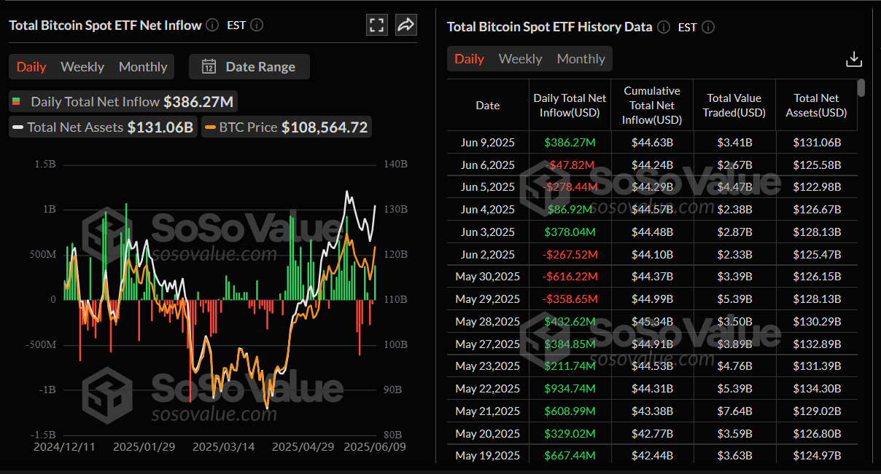Click the Total Bitcoin Spot ETF History Data title
This screenshot has height=474, width=881.
[549, 26]
